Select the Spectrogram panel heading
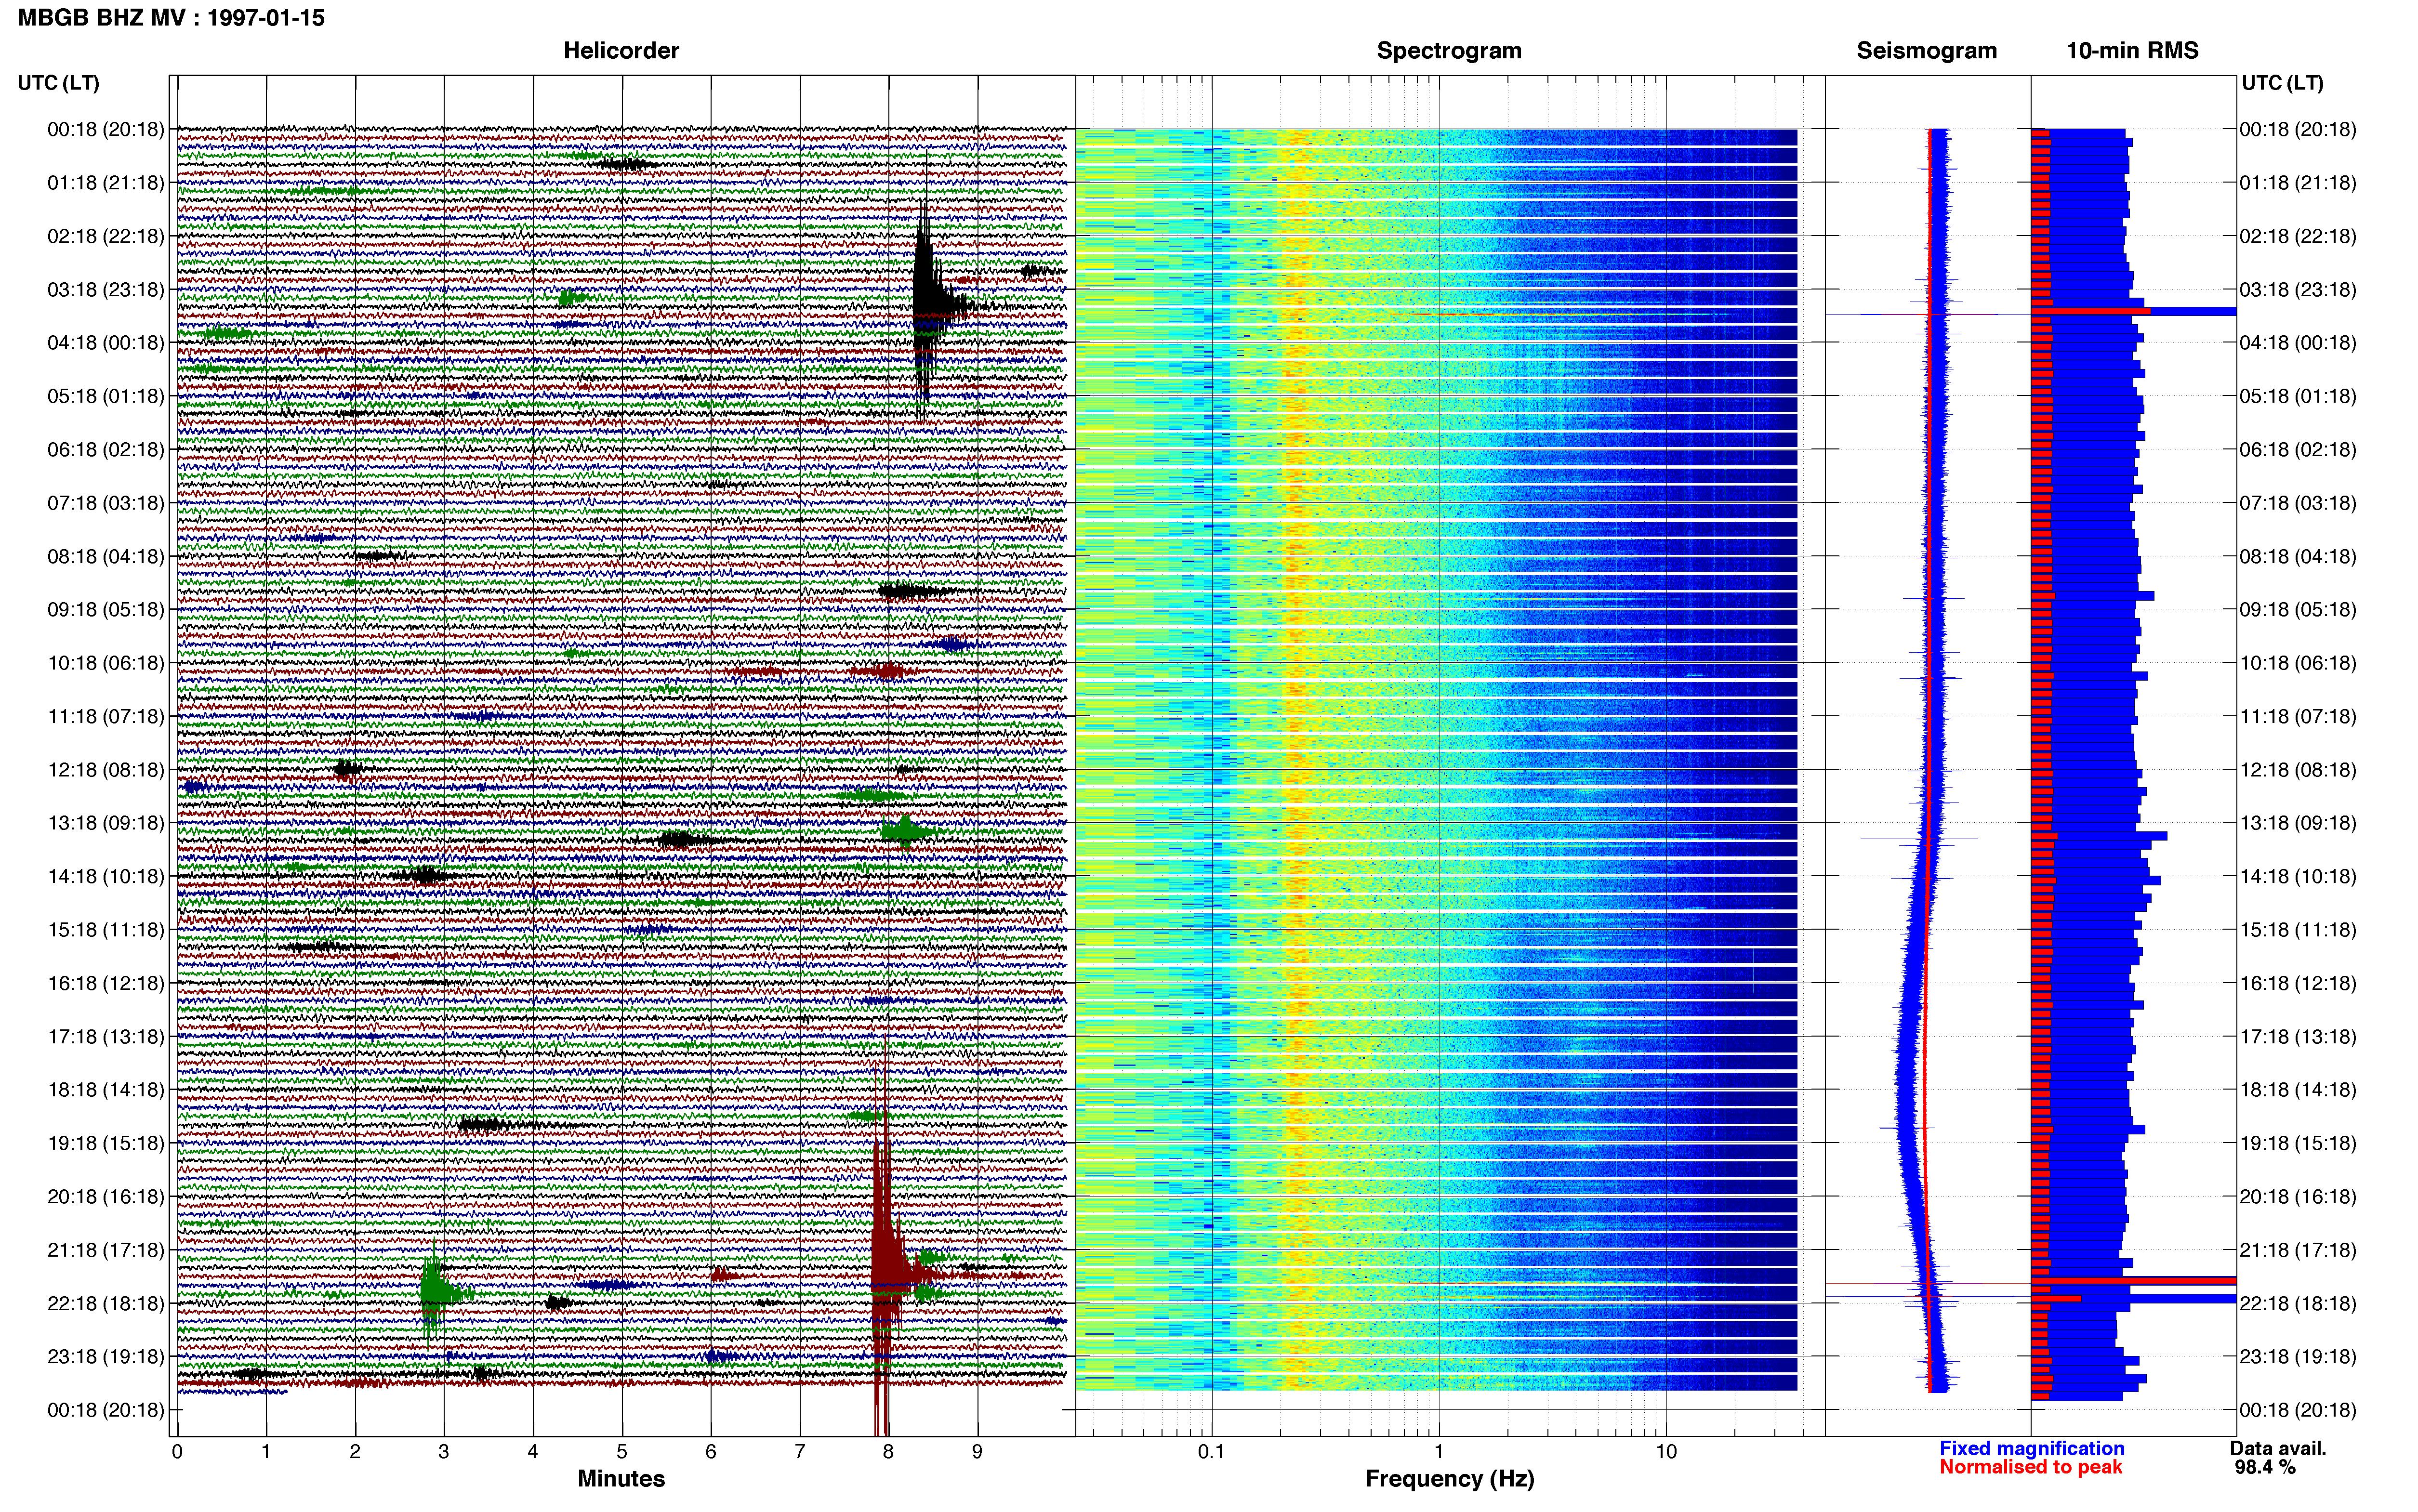The height and width of the screenshot is (1512, 2418). point(1449,50)
